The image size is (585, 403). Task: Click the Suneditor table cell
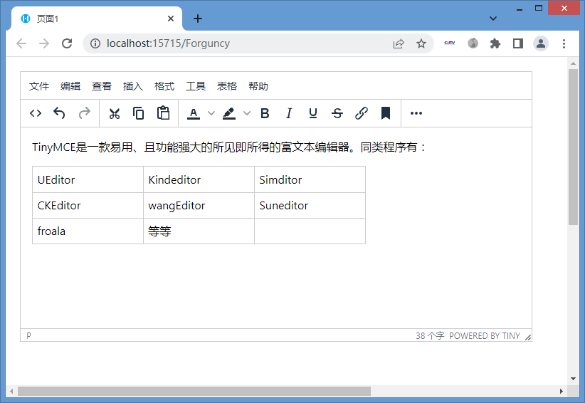tap(310, 206)
